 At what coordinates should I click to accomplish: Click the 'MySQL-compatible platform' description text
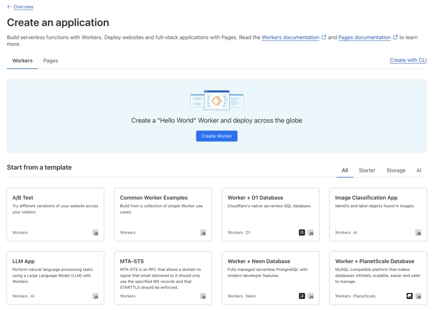pos(378,275)
